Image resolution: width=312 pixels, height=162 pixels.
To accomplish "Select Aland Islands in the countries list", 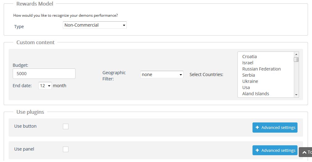I will [x=256, y=94].
